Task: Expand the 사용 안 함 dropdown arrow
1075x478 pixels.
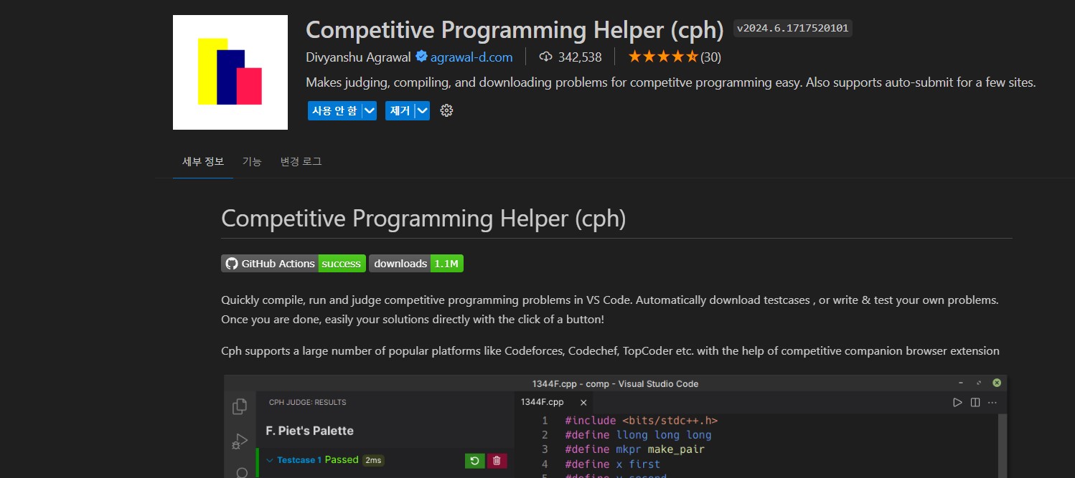Action: click(x=369, y=110)
